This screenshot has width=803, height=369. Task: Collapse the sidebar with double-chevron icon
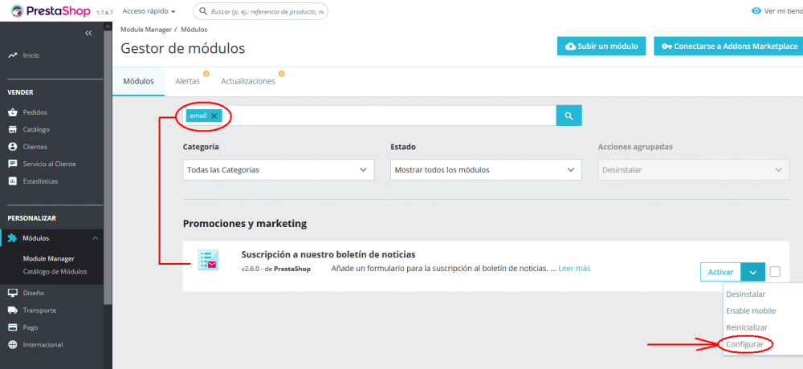click(88, 33)
